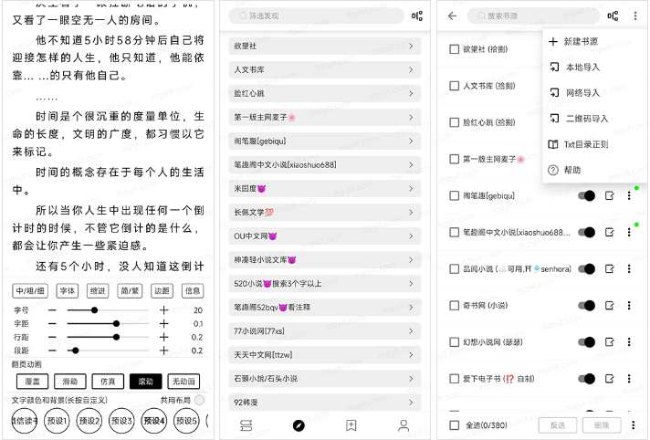Select 网络导入 from the dropdown menu
Screen dimensions: 650x440
(x=582, y=93)
